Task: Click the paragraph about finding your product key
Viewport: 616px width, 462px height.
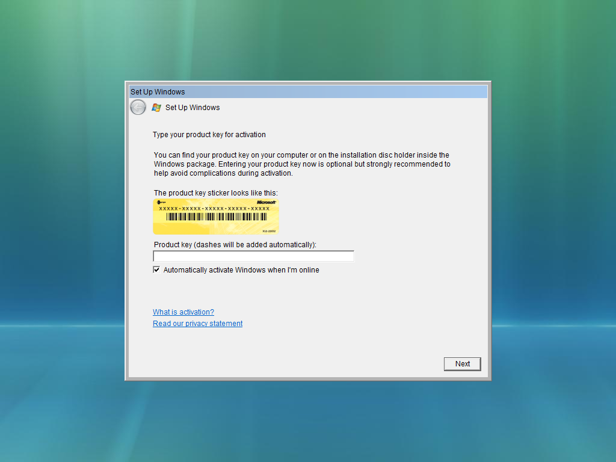Action: pos(302,164)
